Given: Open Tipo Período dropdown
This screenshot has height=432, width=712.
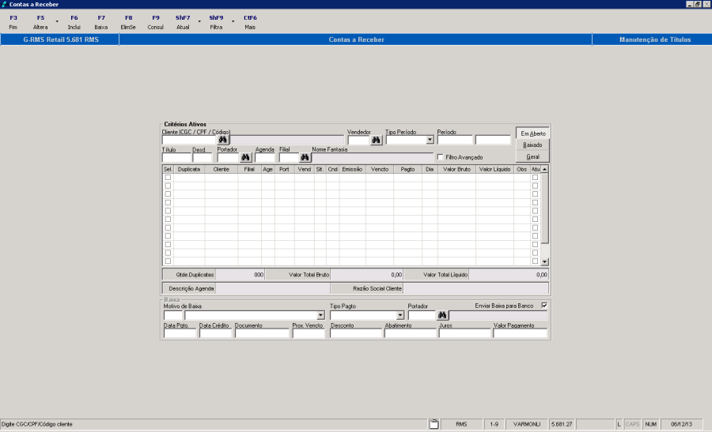Looking at the screenshot, I should pos(430,140).
